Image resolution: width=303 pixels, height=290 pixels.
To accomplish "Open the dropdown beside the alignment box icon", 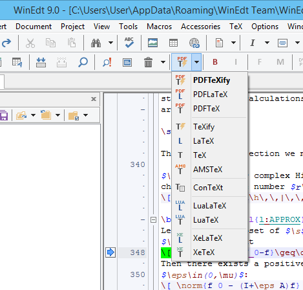I will (x=297, y=43).
